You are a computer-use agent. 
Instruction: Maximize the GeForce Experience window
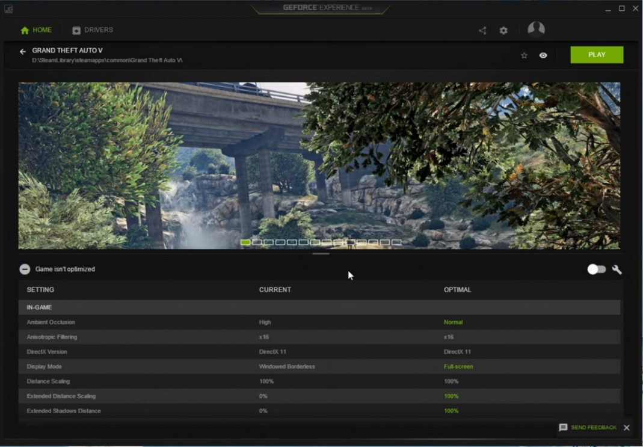[622, 8]
